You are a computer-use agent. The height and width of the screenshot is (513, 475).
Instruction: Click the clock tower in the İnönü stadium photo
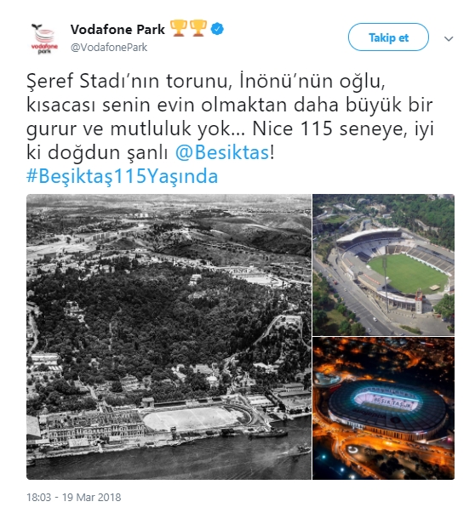(x=418, y=300)
